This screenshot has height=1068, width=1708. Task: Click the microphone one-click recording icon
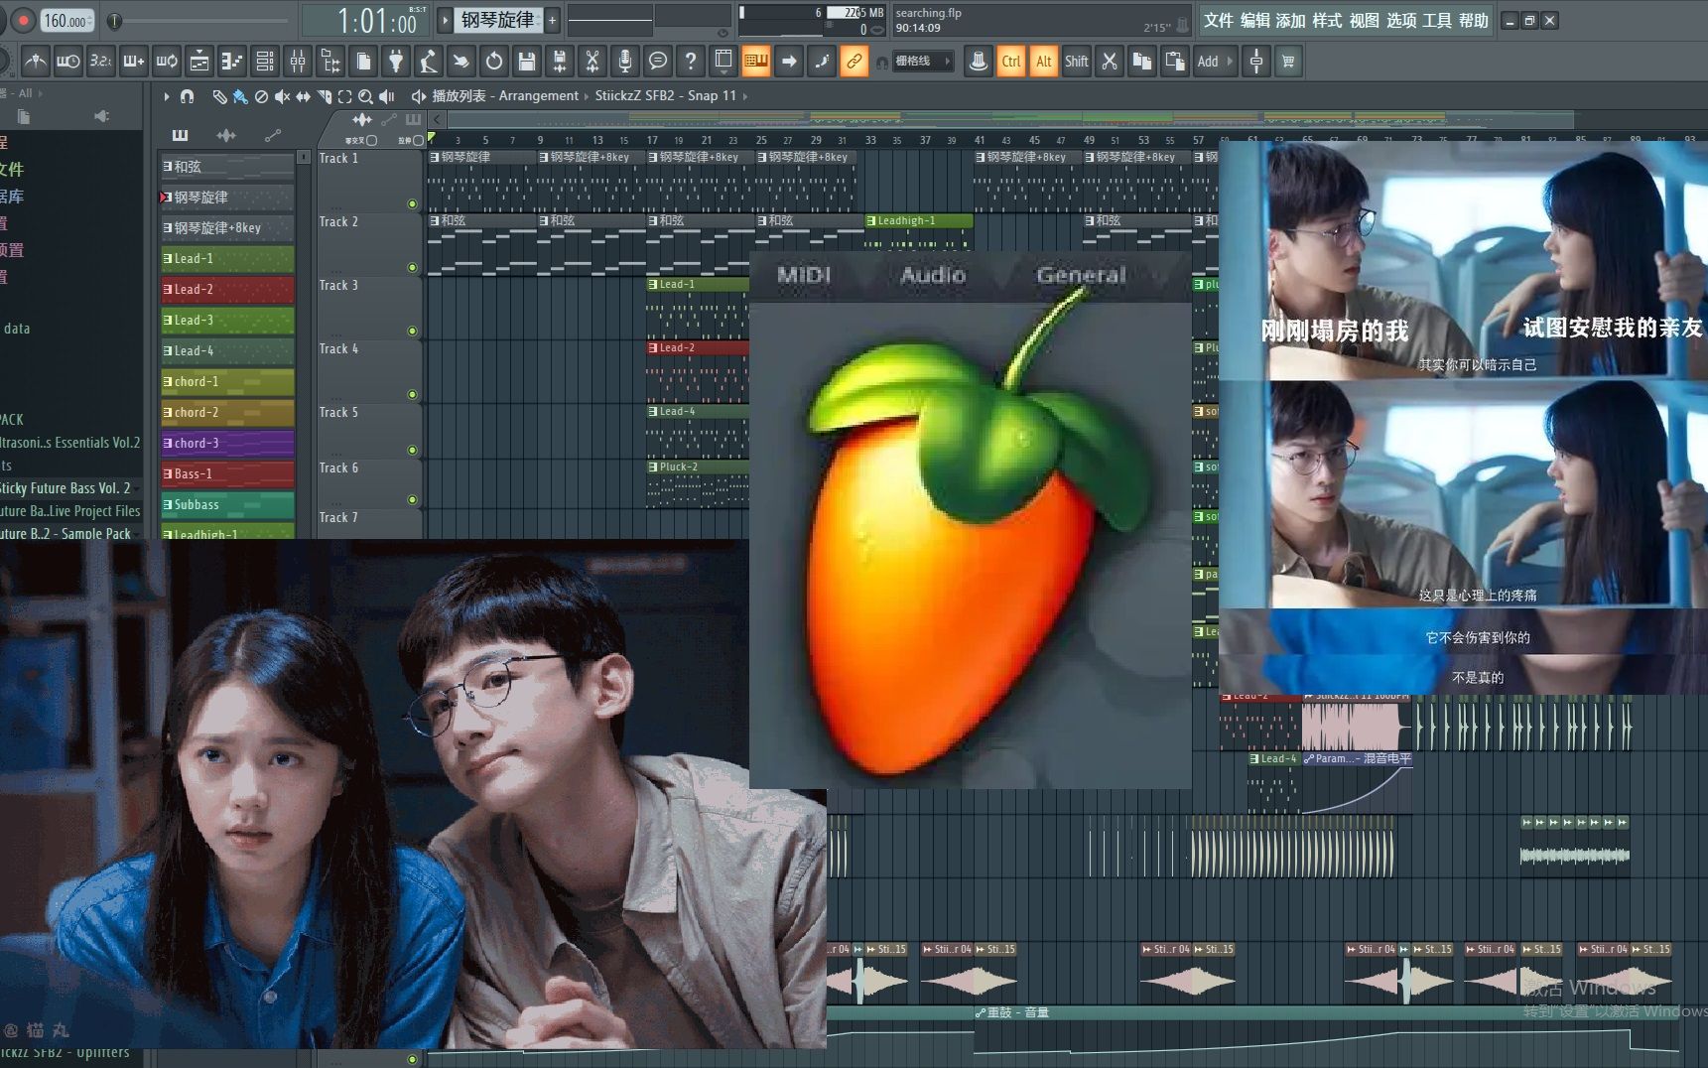click(x=625, y=62)
